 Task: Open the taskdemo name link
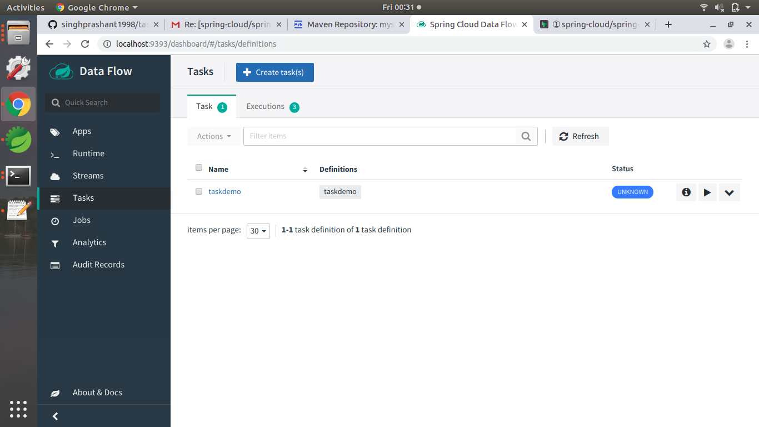224,191
